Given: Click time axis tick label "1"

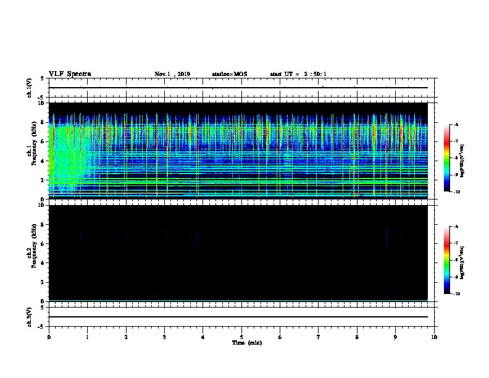Looking at the screenshot, I should pos(87,337).
